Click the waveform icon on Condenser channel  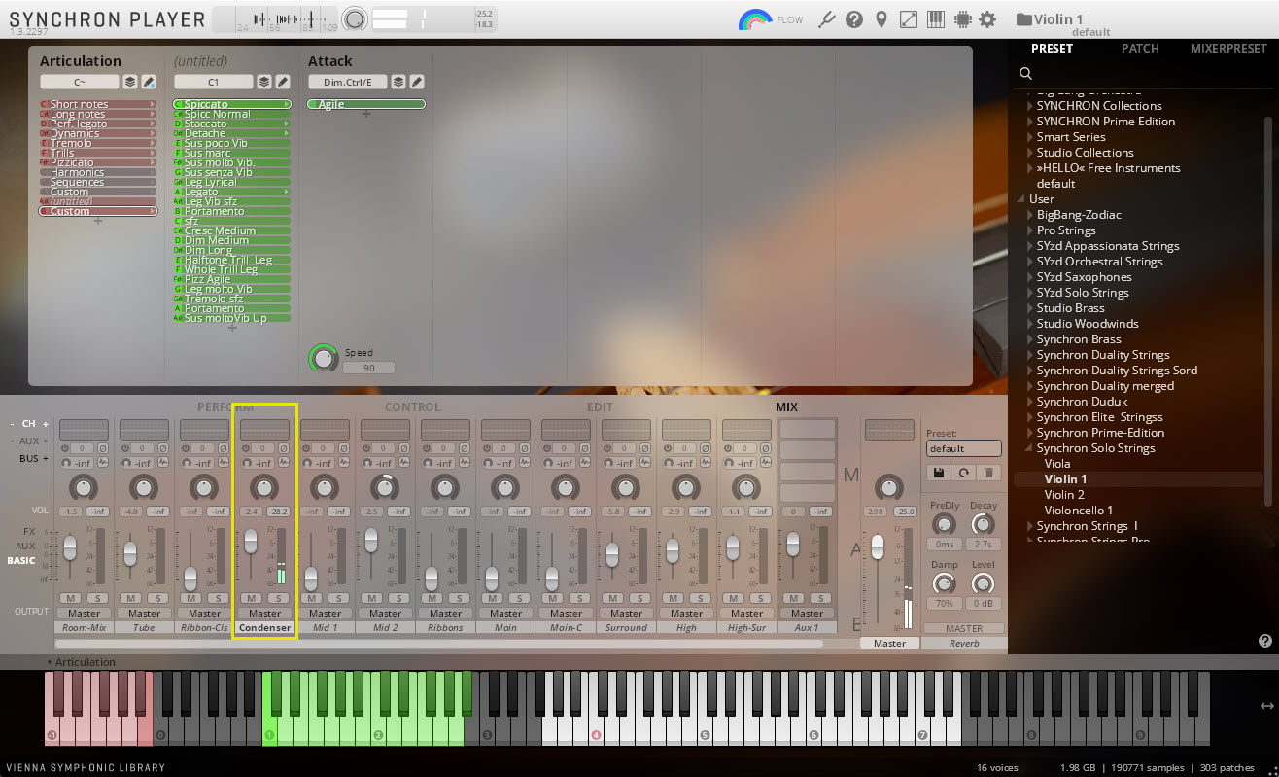pyautogui.click(x=284, y=463)
